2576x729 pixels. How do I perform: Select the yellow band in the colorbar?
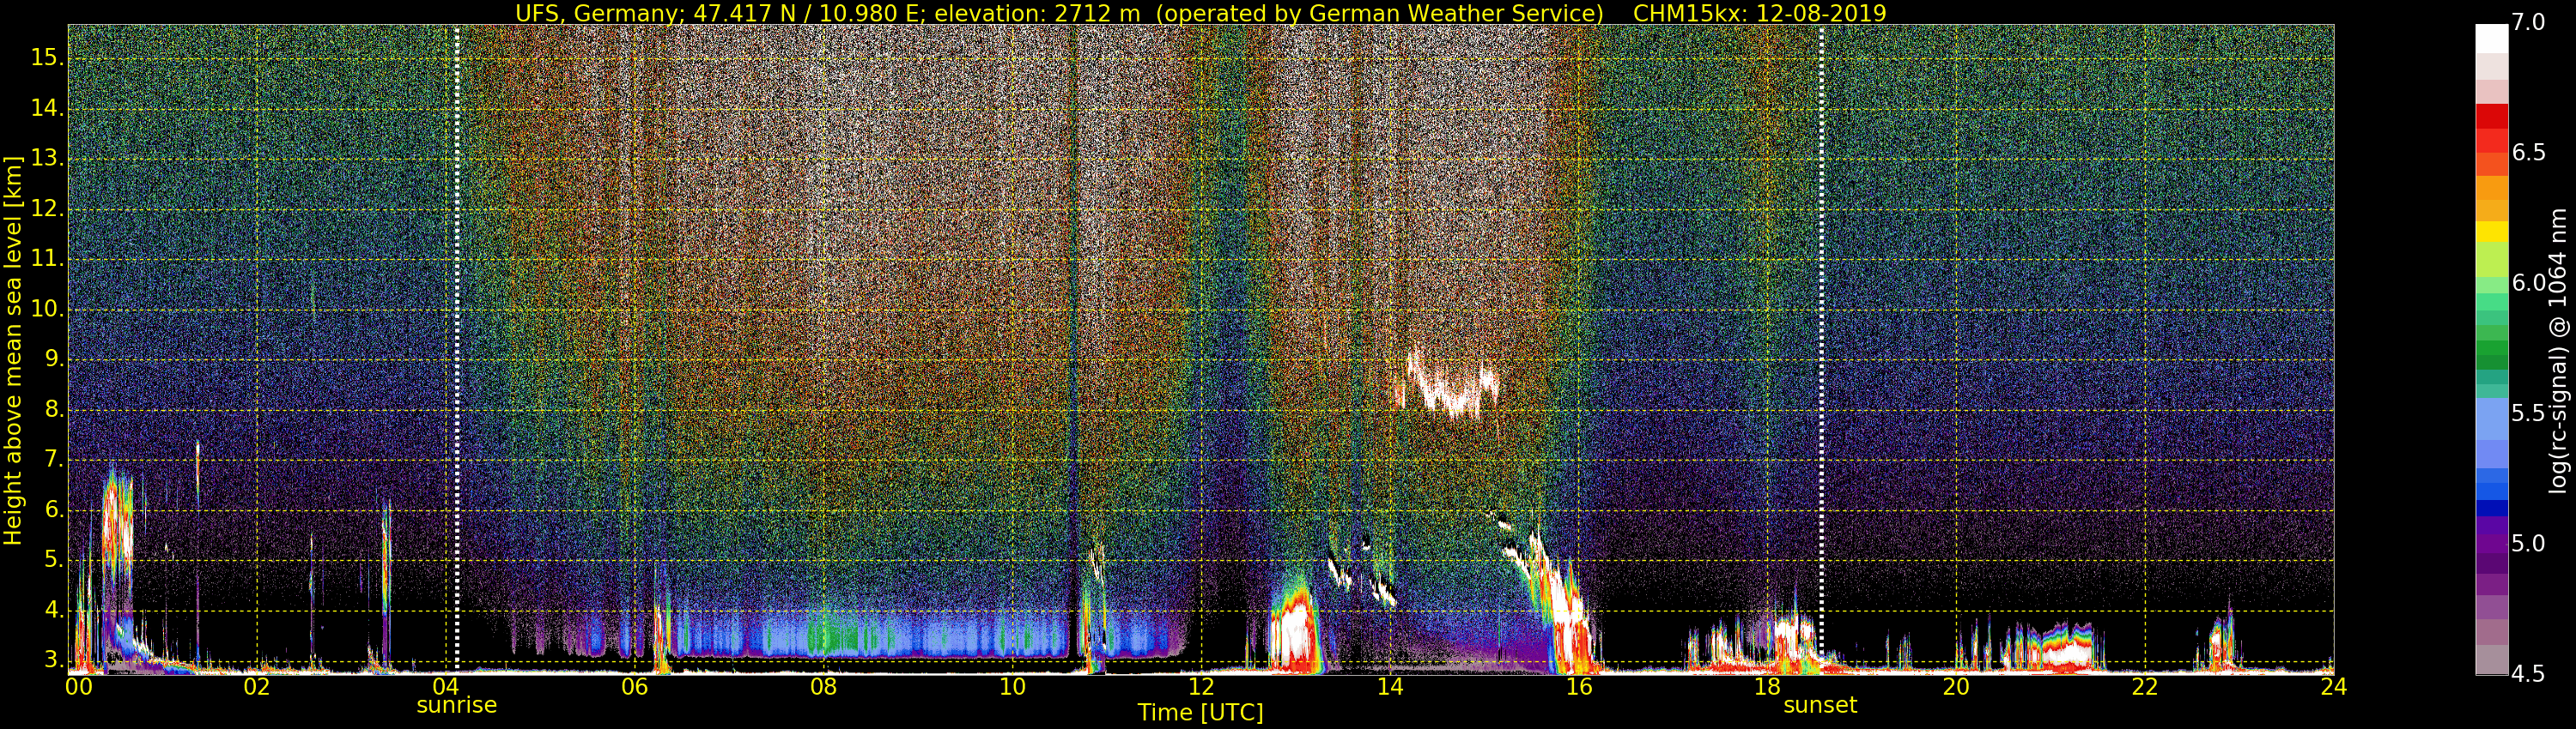click(2490, 231)
